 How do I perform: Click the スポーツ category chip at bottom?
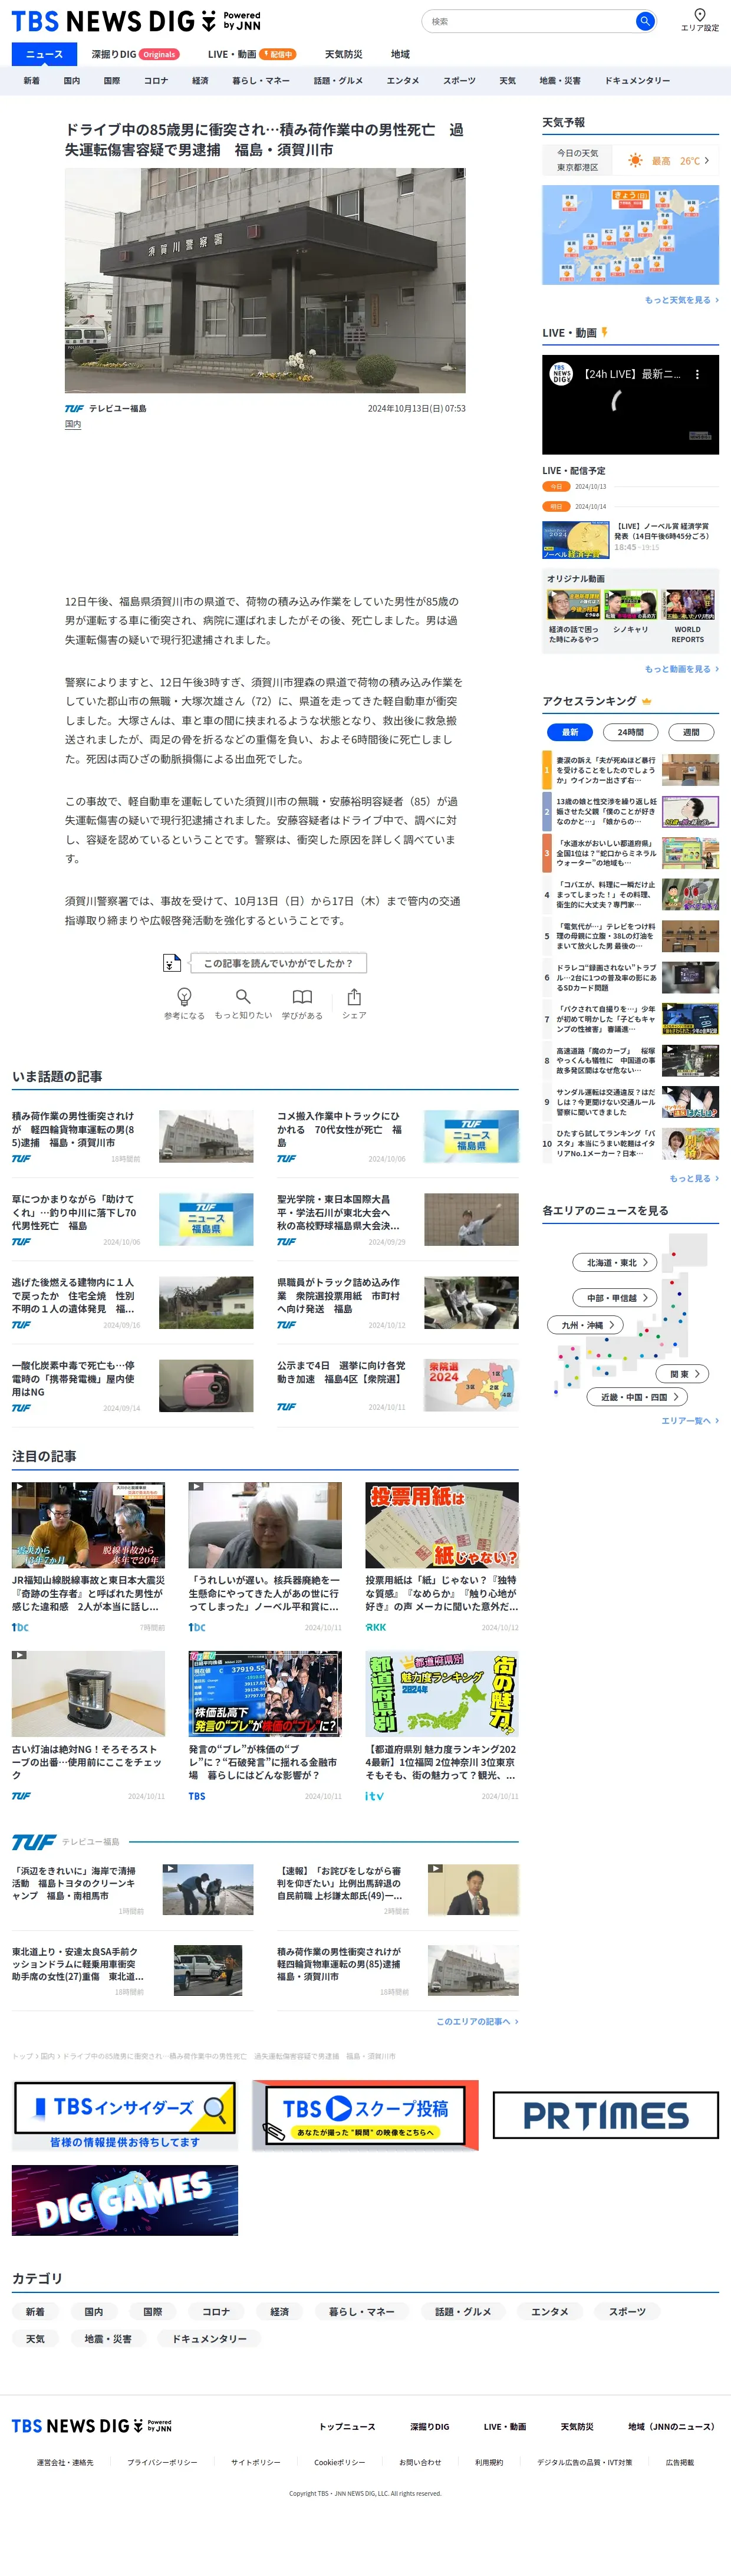626,2311
